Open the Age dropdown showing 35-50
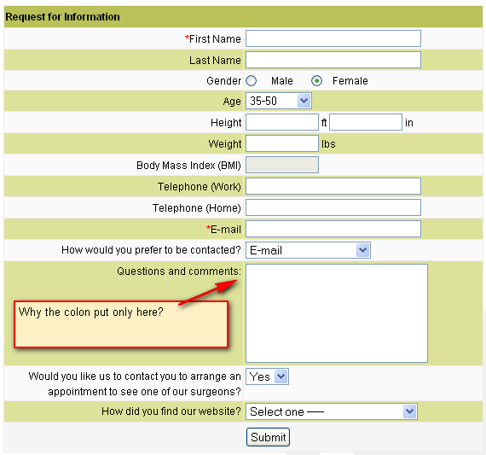 (279, 101)
